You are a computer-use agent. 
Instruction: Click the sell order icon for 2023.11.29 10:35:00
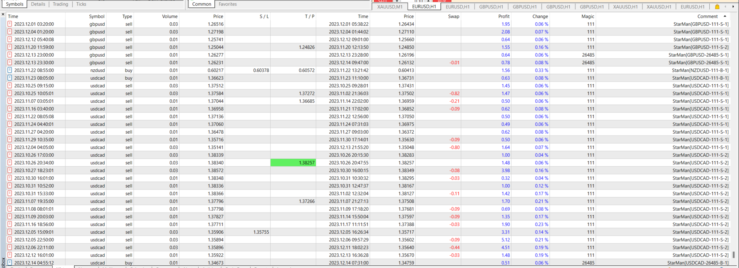click(x=10, y=139)
